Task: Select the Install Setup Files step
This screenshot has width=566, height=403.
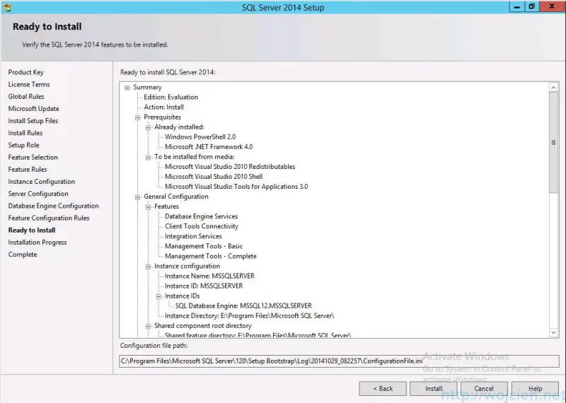Action: (x=33, y=121)
